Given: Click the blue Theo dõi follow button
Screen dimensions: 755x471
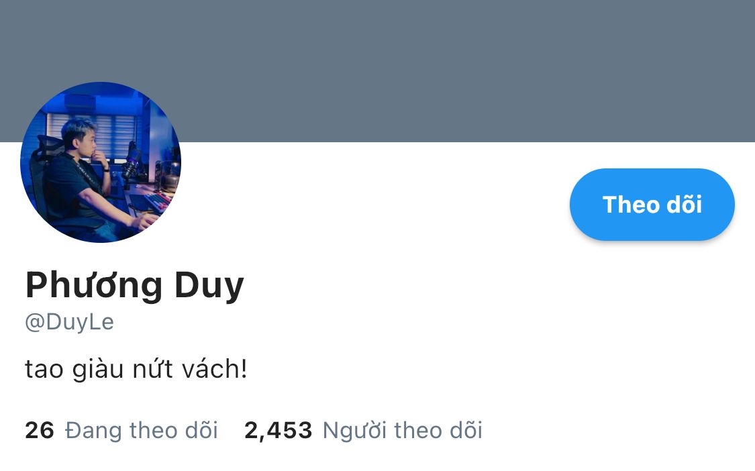Looking at the screenshot, I should pyautogui.click(x=652, y=204).
